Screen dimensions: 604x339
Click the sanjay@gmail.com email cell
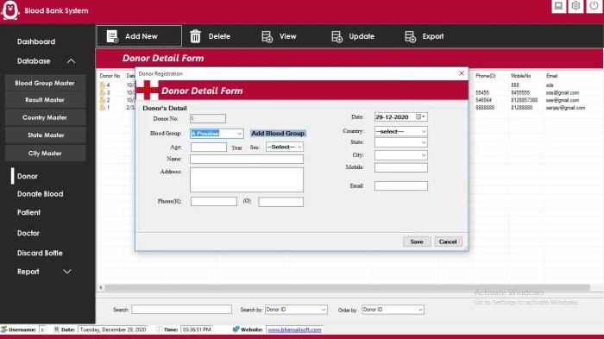pos(565,108)
